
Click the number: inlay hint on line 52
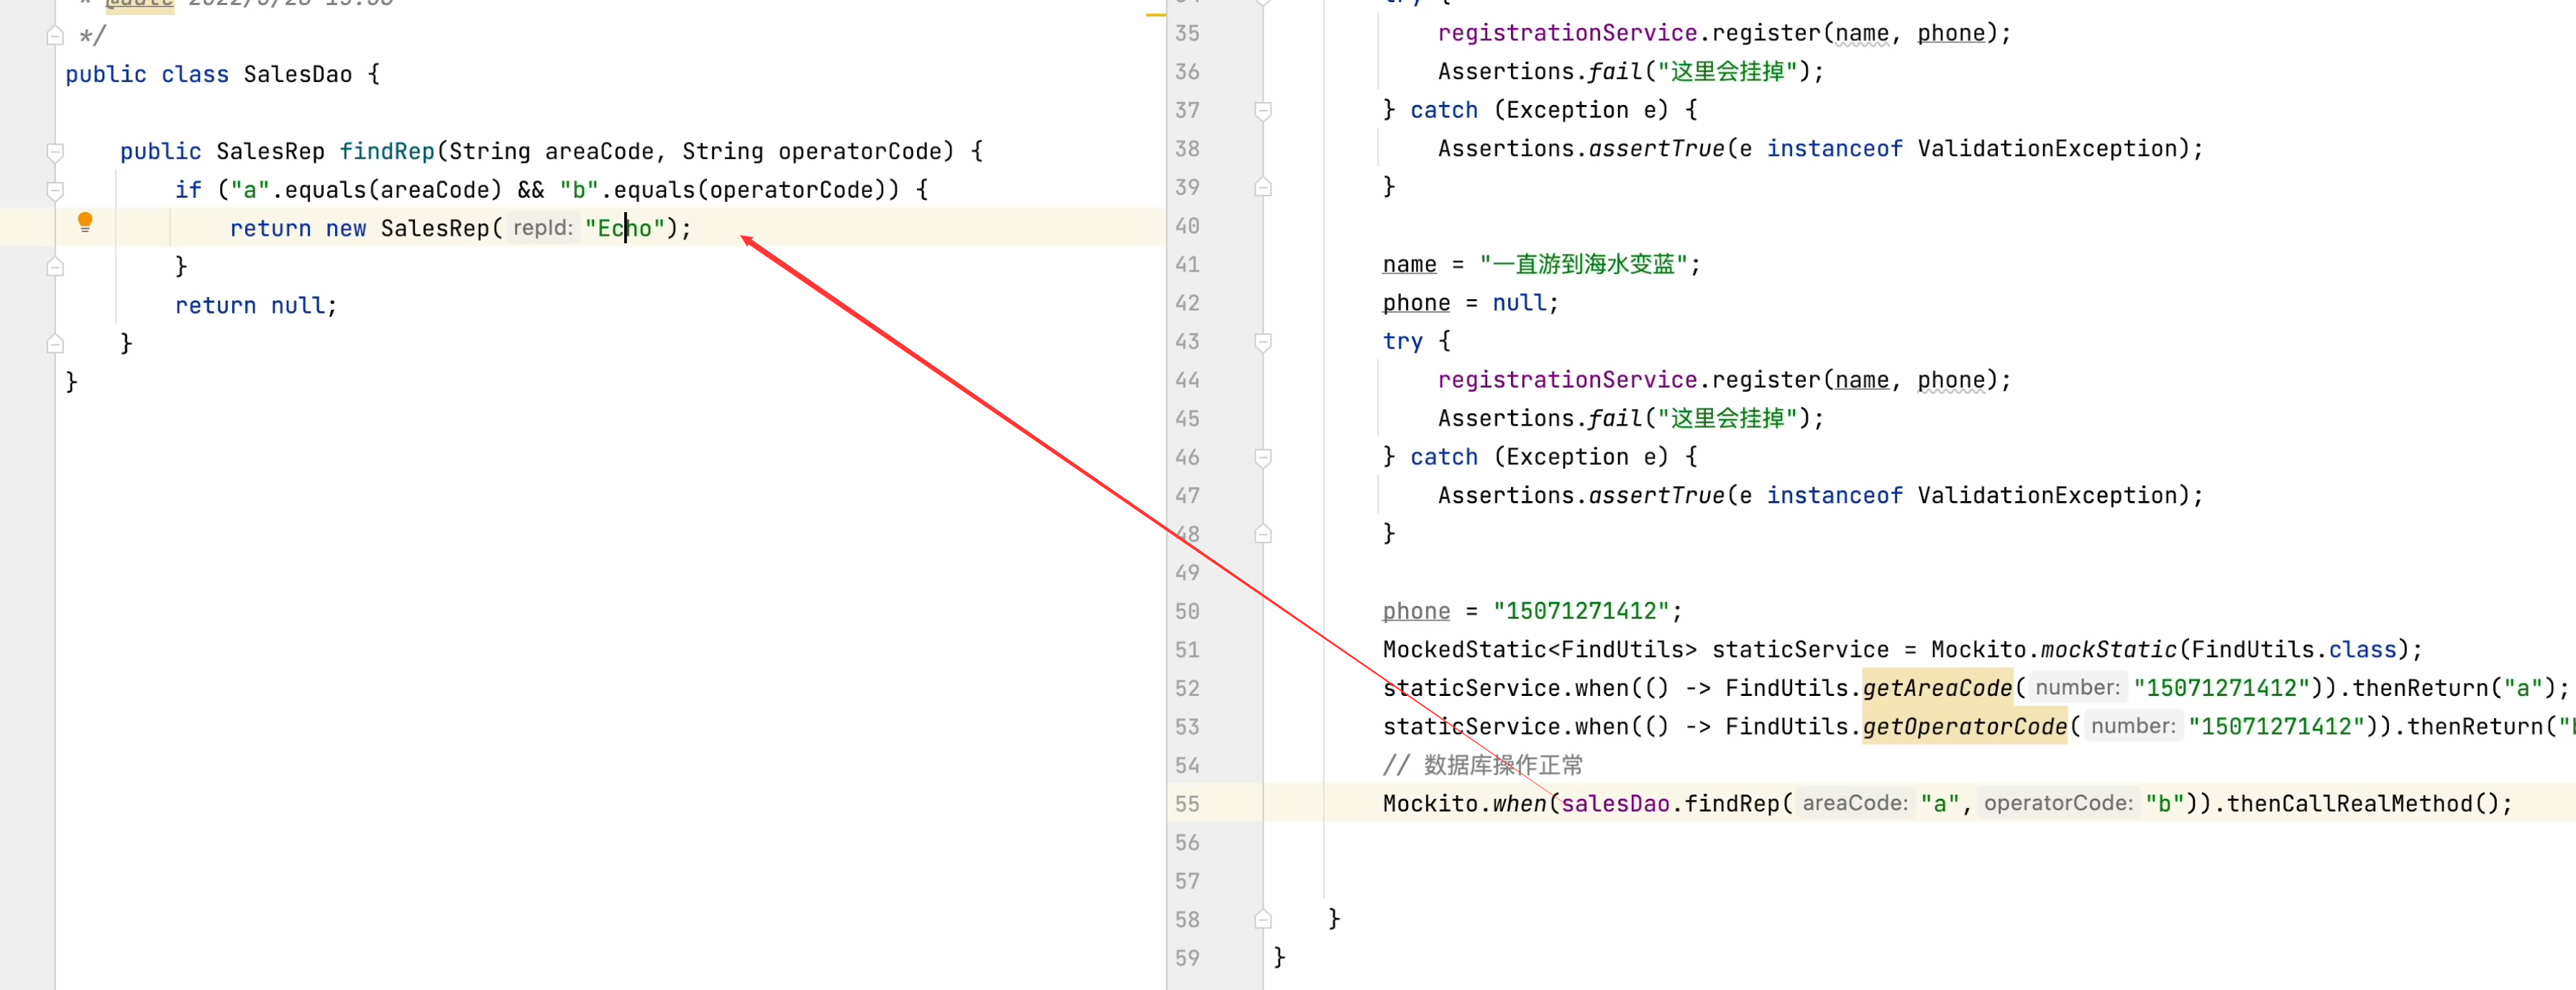tap(2077, 687)
